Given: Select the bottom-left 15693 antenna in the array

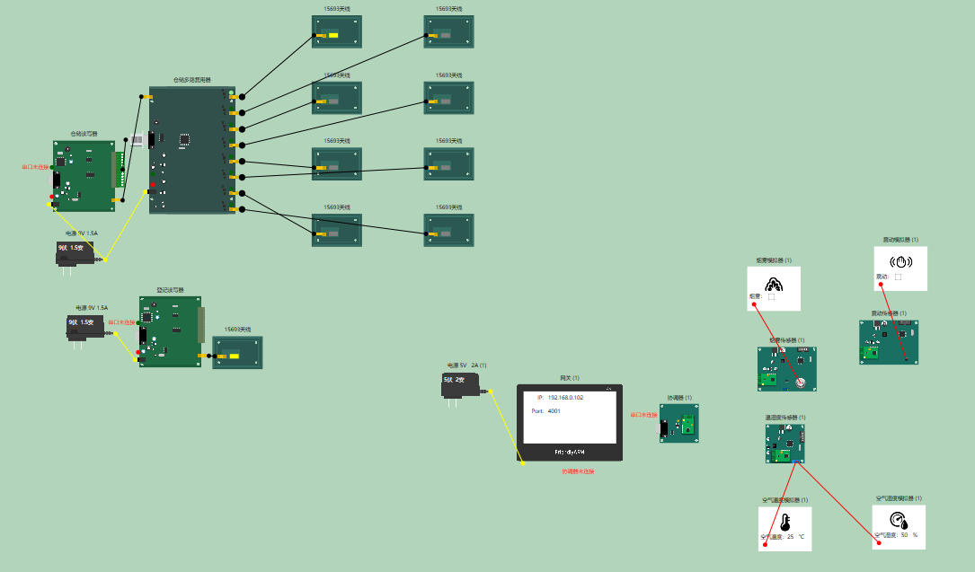Looking at the screenshot, I should pyautogui.click(x=337, y=230).
